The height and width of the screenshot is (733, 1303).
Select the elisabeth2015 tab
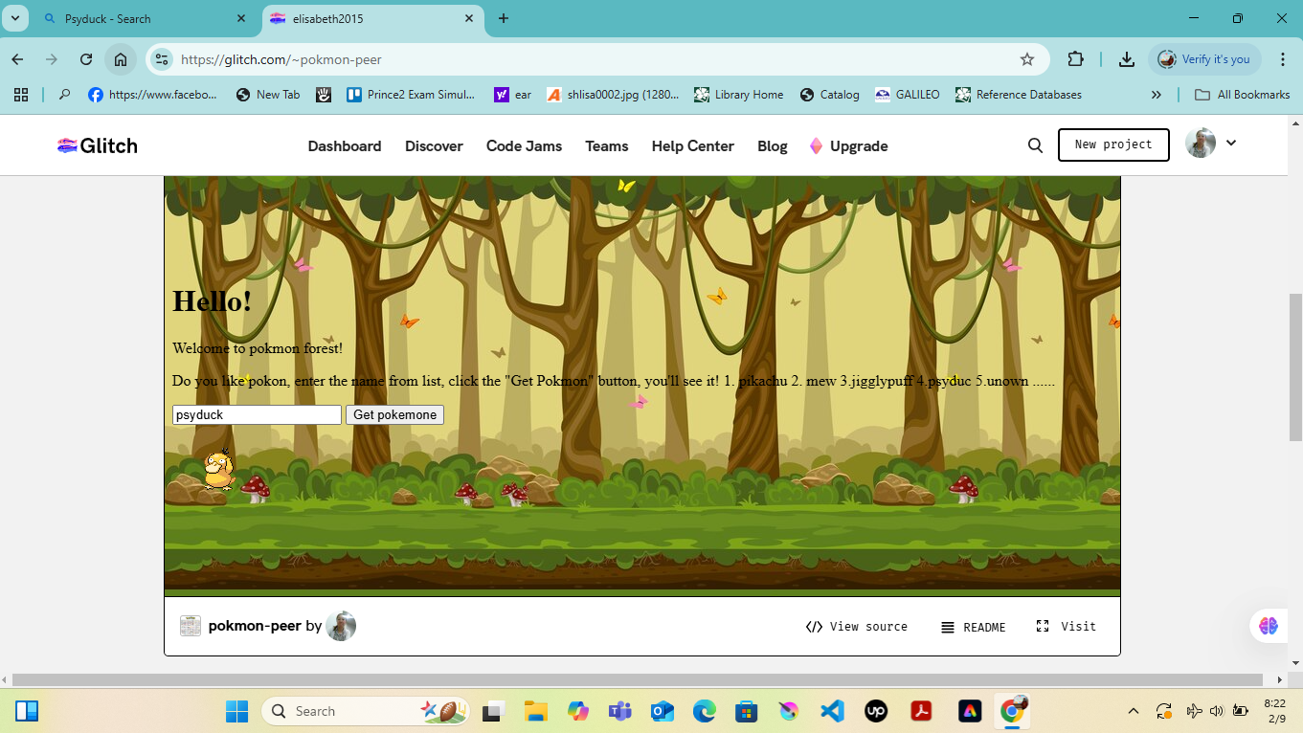pyautogui.click(x=373, y=18)
